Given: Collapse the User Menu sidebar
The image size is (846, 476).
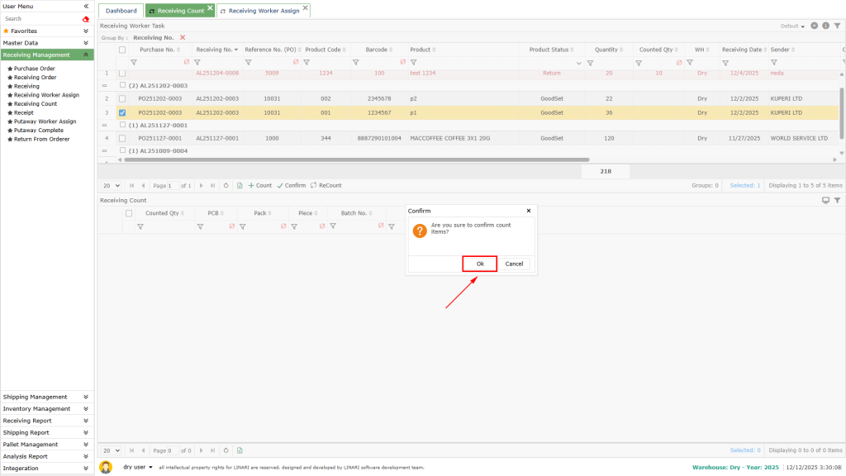Looking at the screenshot, I should (x=86, y=6).
